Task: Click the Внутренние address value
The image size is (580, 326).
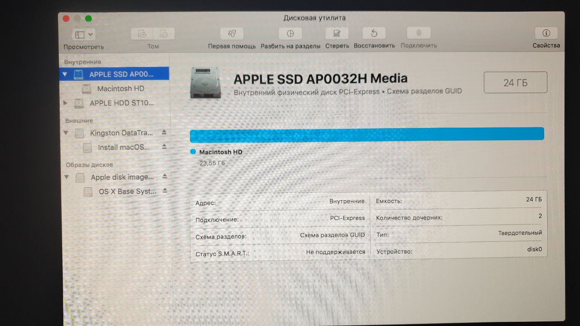Action: [x=347, y=201]
